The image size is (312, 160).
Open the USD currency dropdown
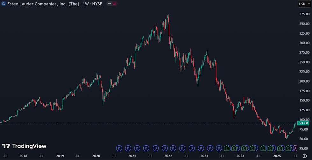click(304, 4)
